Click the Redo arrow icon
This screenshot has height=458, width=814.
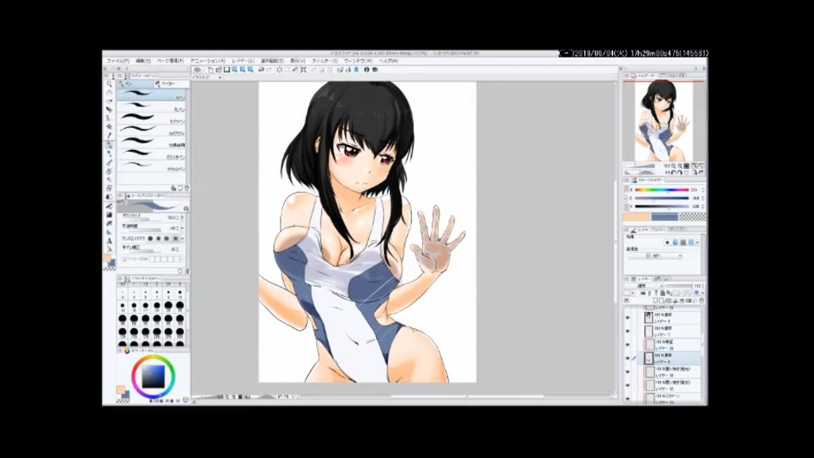270,70
